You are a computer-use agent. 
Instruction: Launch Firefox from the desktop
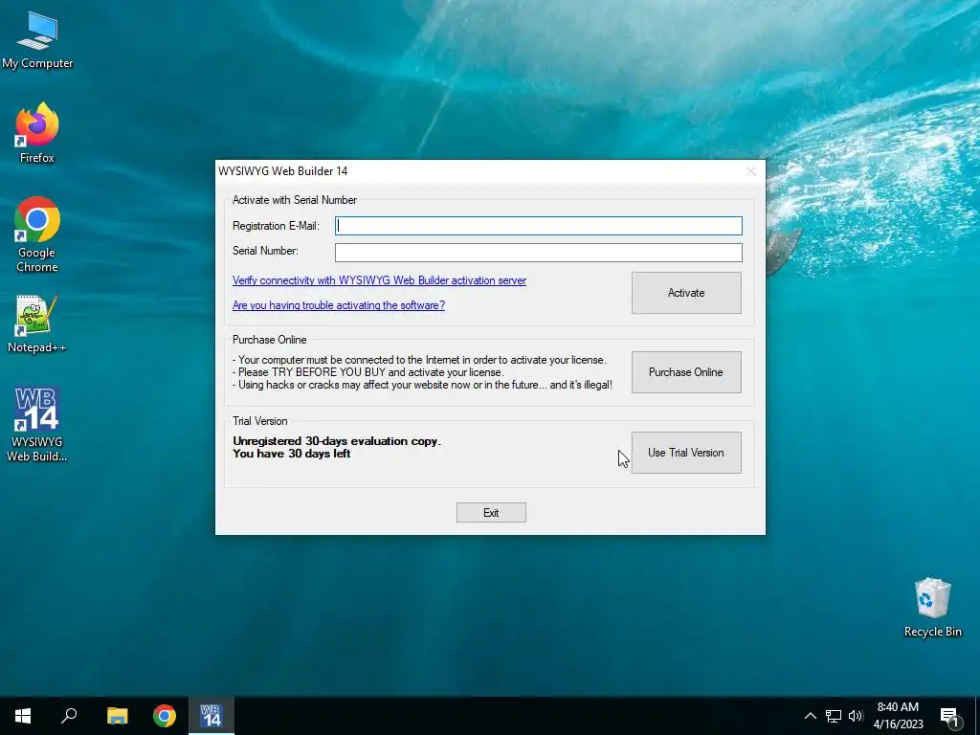tap(37, 133)
